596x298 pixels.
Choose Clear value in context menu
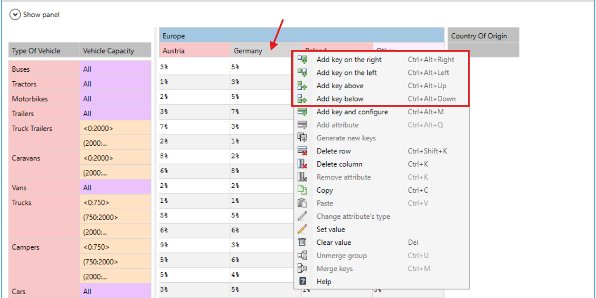click(x=381, y=242)
